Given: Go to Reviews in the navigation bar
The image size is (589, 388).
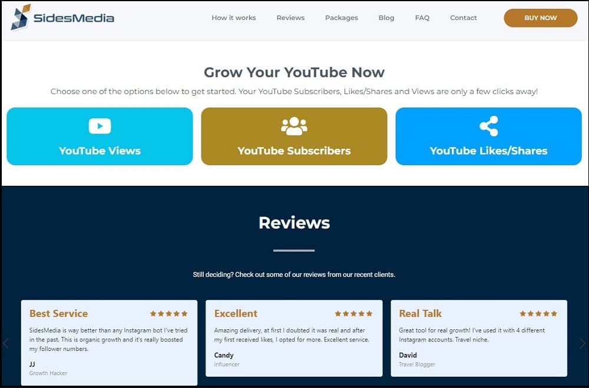Looking at the screenshot, I should tap(290, 18).
